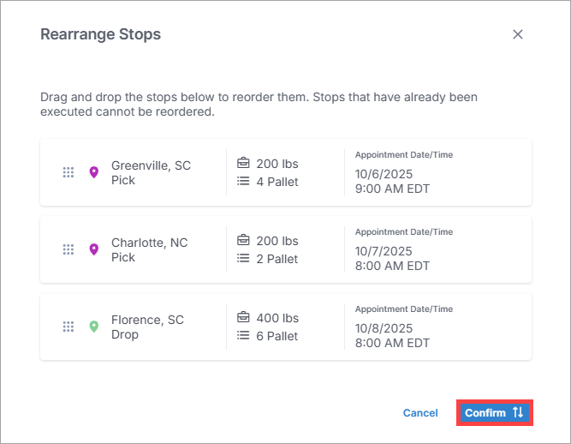Click Greenville pick location pin icon

pyautogui.click(x=94, y=173)
